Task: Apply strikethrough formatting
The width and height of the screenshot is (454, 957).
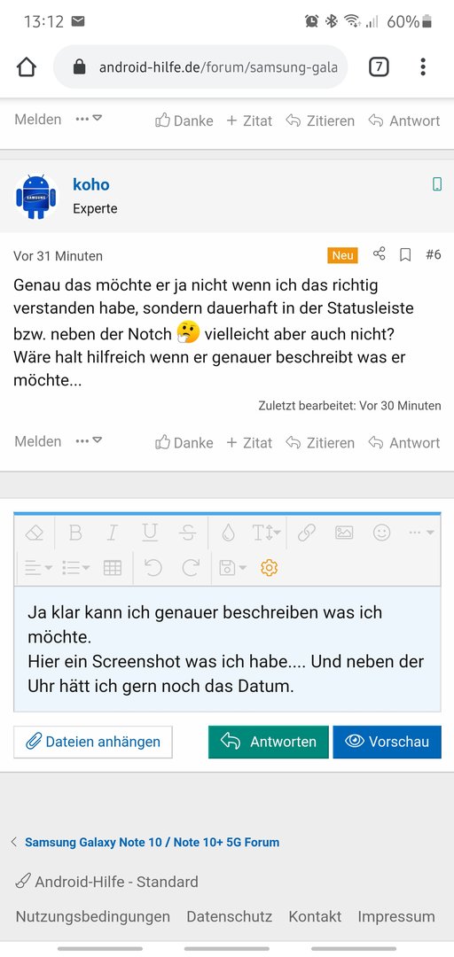Action: coord(188,533)
